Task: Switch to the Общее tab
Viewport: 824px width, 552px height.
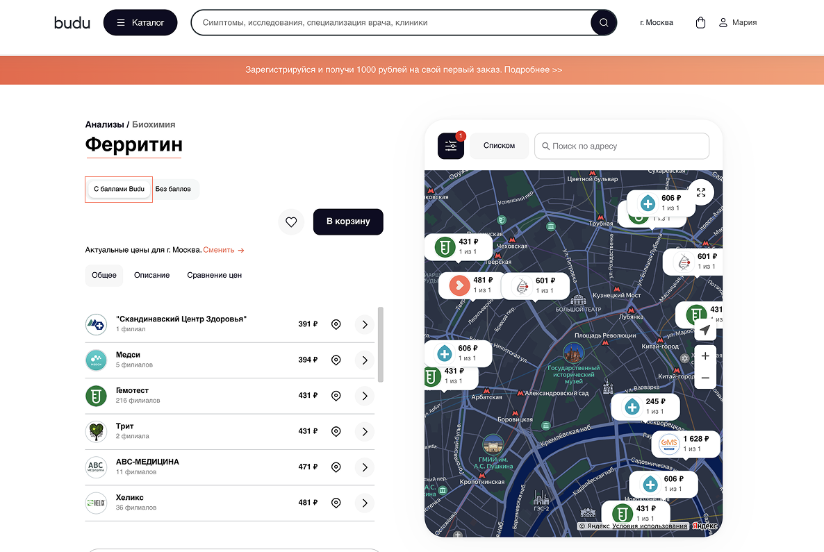Action: 104,275
